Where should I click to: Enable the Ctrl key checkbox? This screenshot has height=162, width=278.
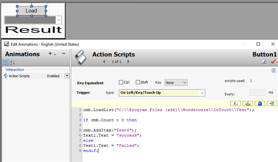(121, 82)
